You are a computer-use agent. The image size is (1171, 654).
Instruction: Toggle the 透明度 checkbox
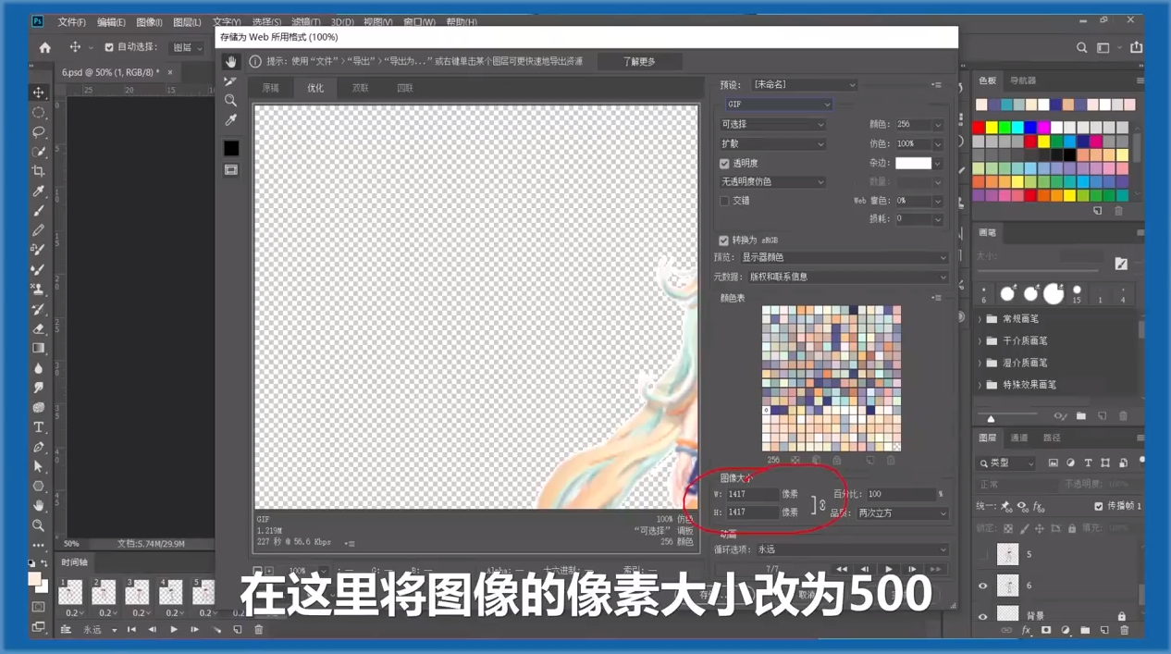click(x=724, y=164)
